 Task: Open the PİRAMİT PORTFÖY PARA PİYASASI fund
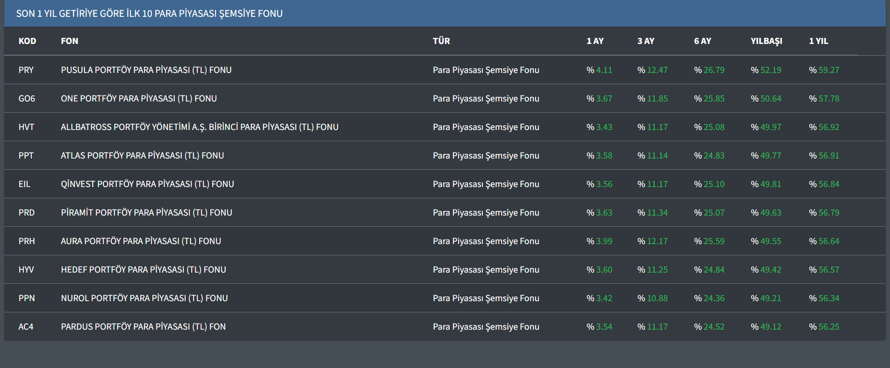coord(146,213)
